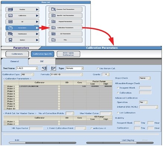Enable Use Serum Cal. checkbox
Screen dimensions: 163x146
coord(98,69)
